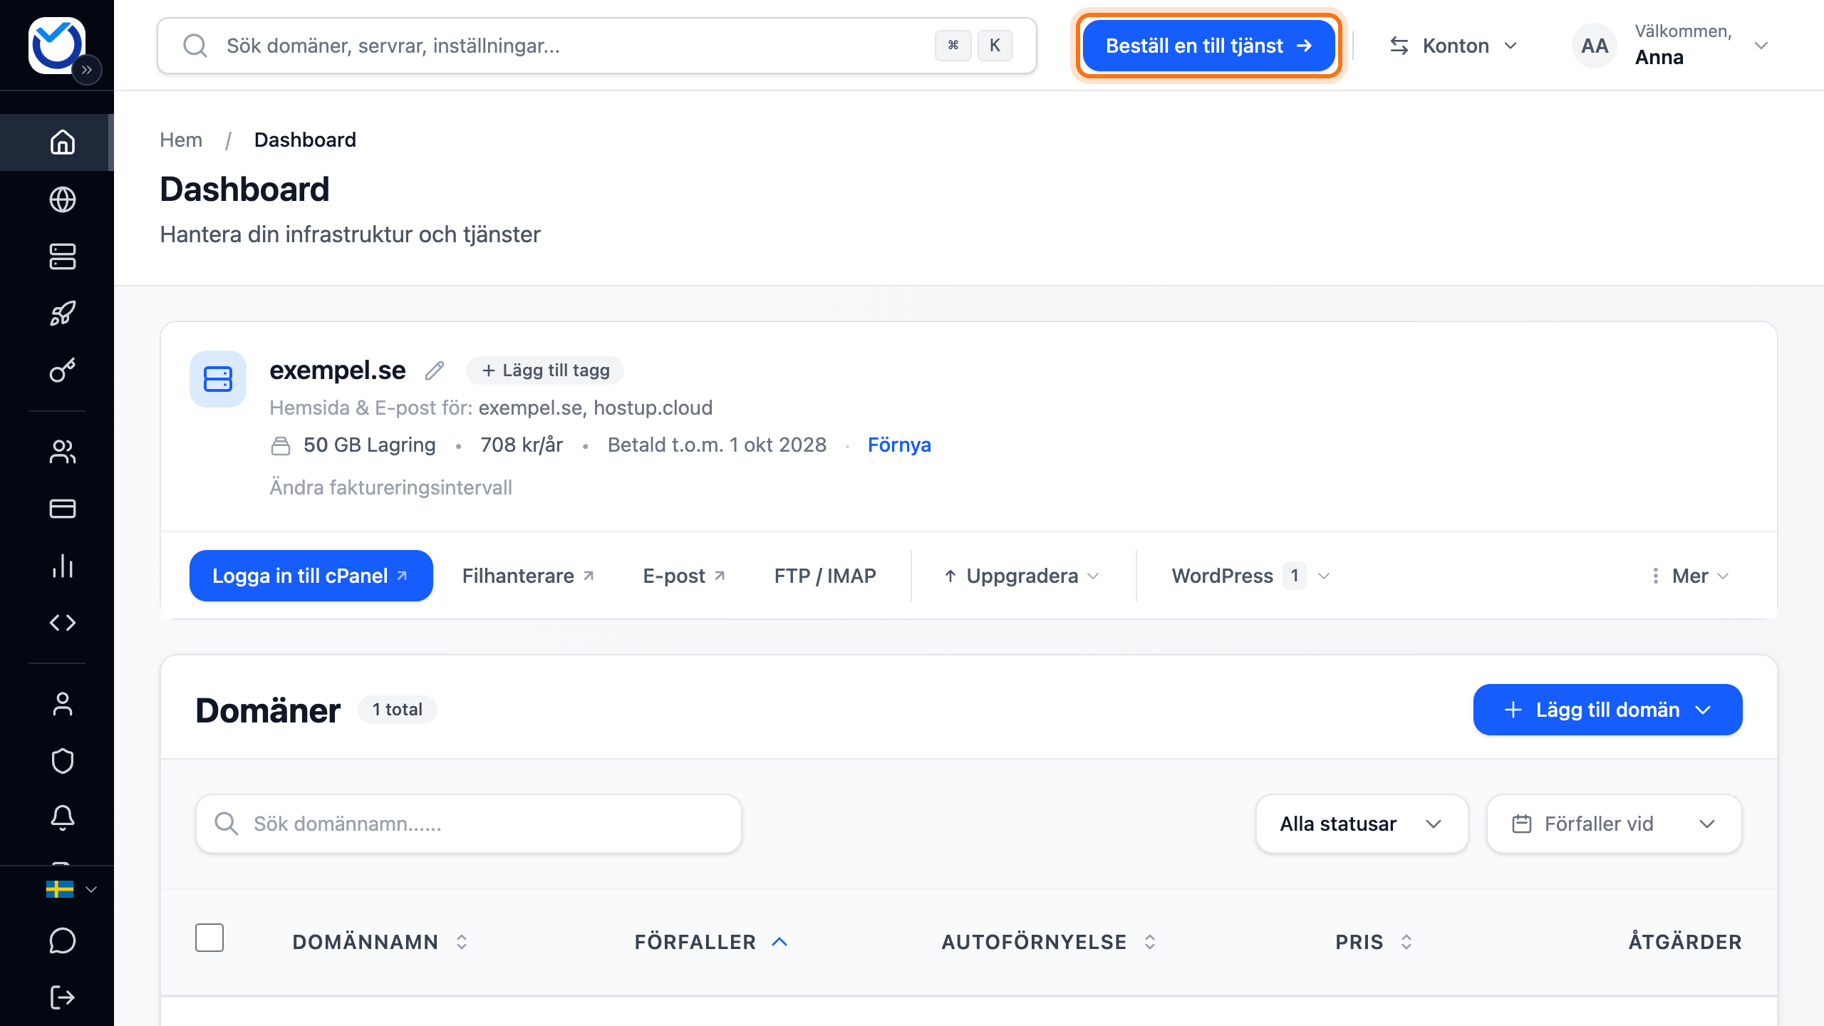
Task: Open the Mer menu
Action: (x=1690, y=576)
